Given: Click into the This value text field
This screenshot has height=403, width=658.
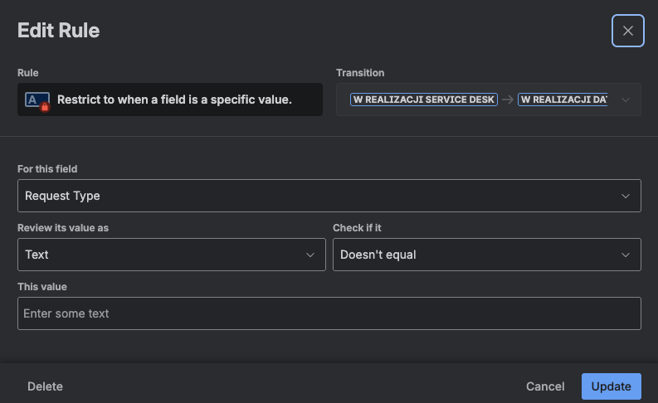Looking at the screenshot, I should point(329,313).
